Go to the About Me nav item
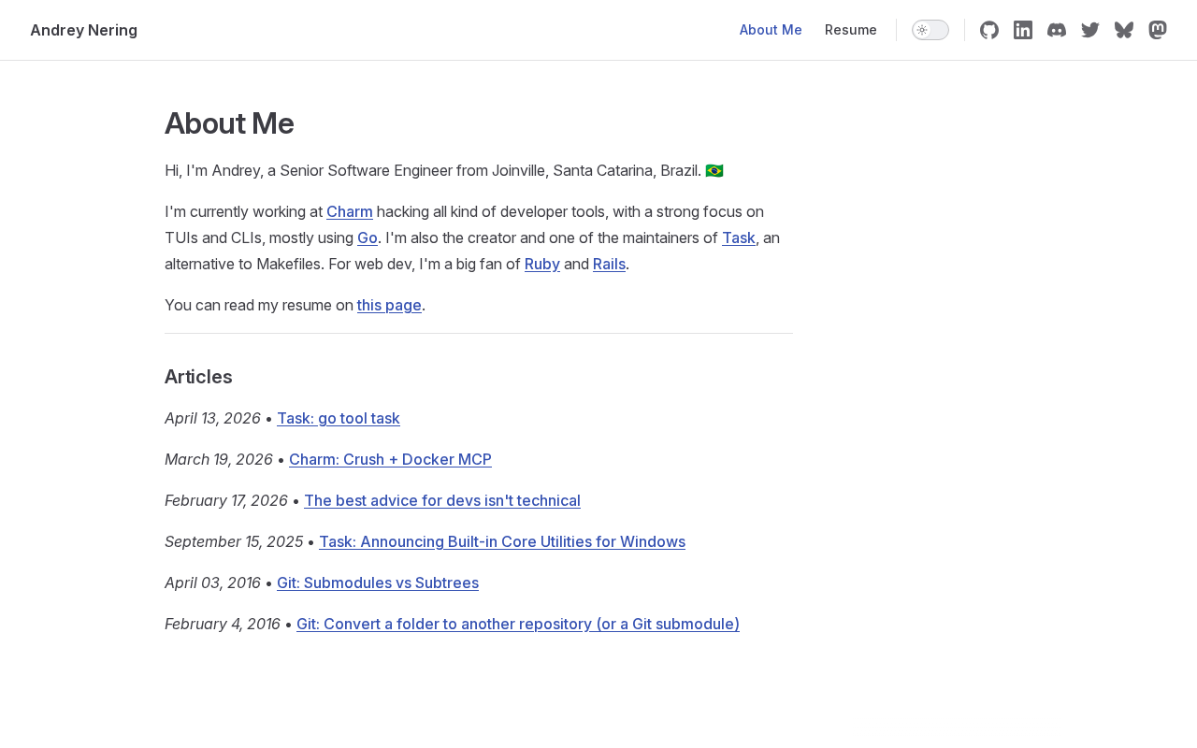This screenshot has height=748, width=1197. 771,30
